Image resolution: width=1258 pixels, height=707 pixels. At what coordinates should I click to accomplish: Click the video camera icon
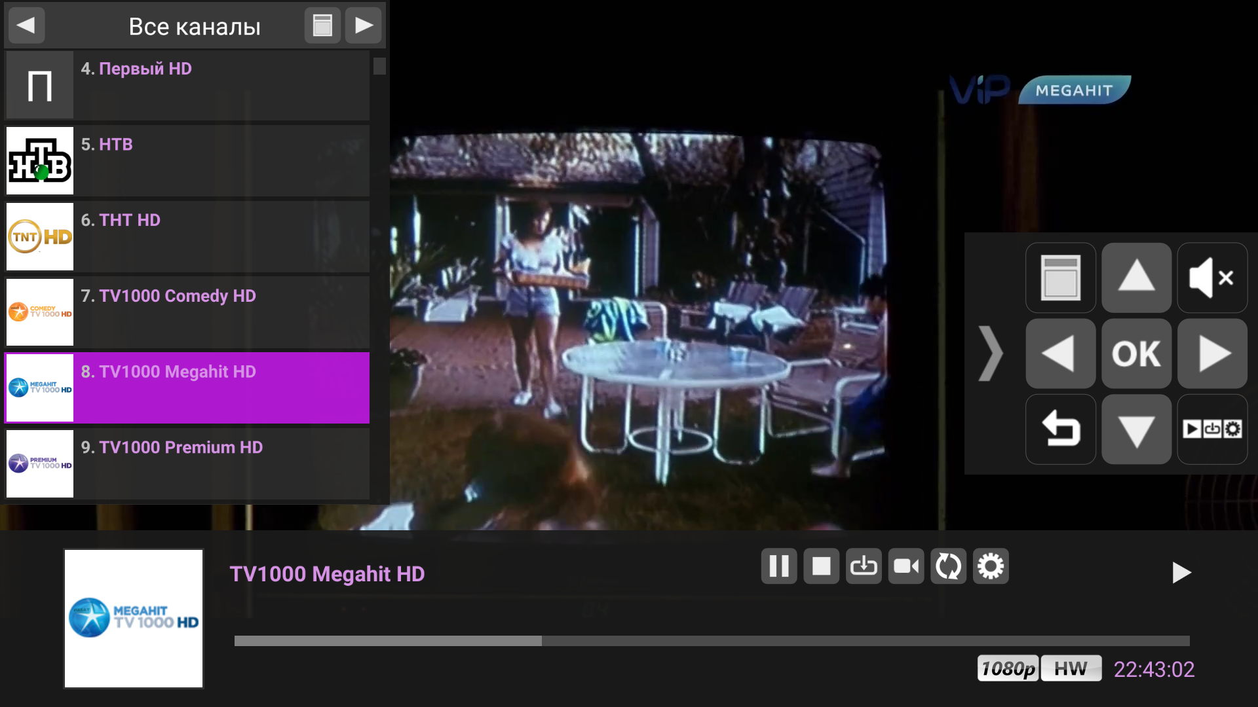pos(906,566)
